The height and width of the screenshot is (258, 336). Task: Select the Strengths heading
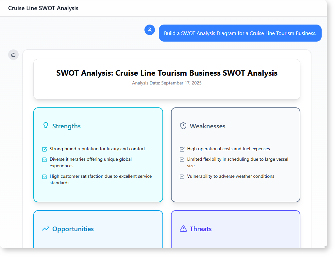pos(66,126)
